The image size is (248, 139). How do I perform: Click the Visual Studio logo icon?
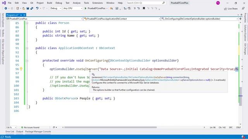click(x=4, y=3)
